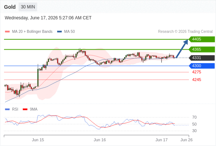
Task: Select the black 4331 current price tag
Action: tap(202, 58)
